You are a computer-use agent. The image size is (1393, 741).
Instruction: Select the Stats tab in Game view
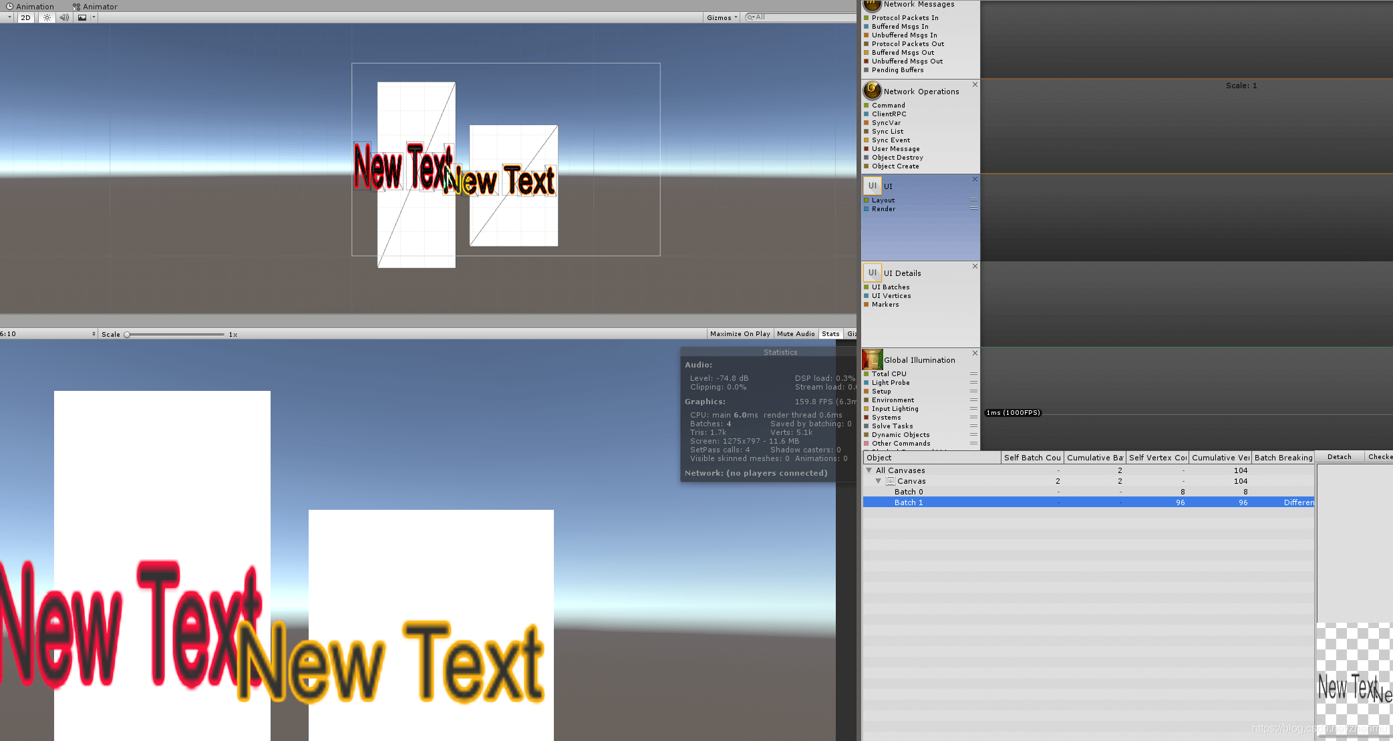coord(829,333)
